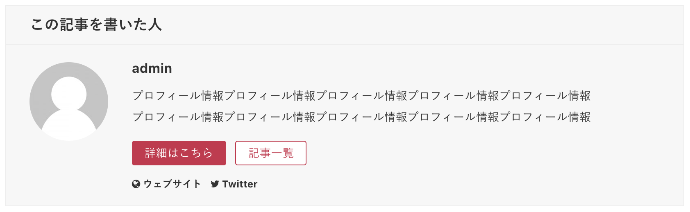
Task: Click the character 人 in the heading
Action: (x=154, y=25)
